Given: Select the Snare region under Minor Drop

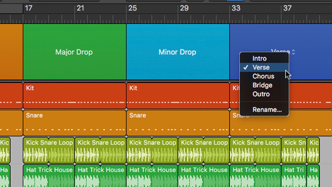Looking at the screenshot, I should point(177,122).
